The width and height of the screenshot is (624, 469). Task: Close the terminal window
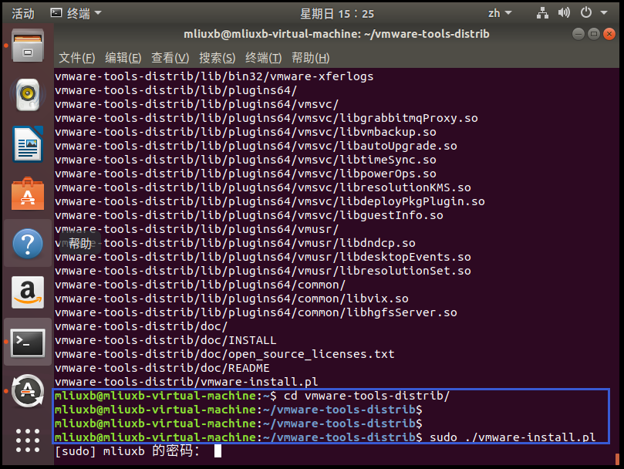coord(609,34)
